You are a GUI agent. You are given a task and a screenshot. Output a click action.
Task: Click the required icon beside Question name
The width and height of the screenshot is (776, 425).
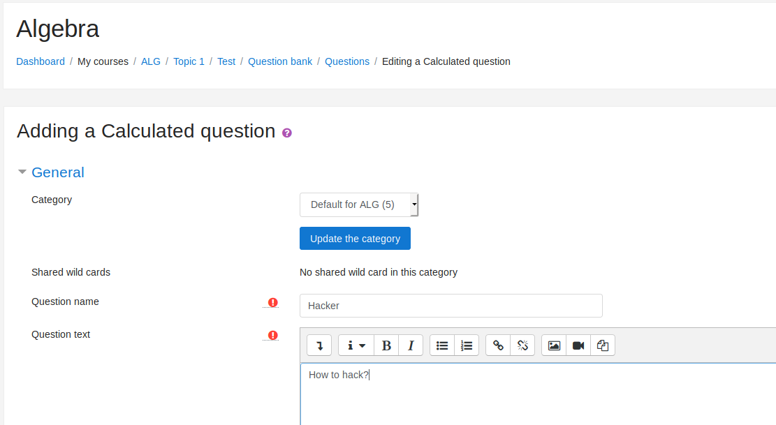click(272, 302)
